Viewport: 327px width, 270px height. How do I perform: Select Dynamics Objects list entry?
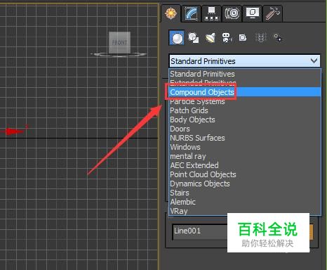click(245, 184)
